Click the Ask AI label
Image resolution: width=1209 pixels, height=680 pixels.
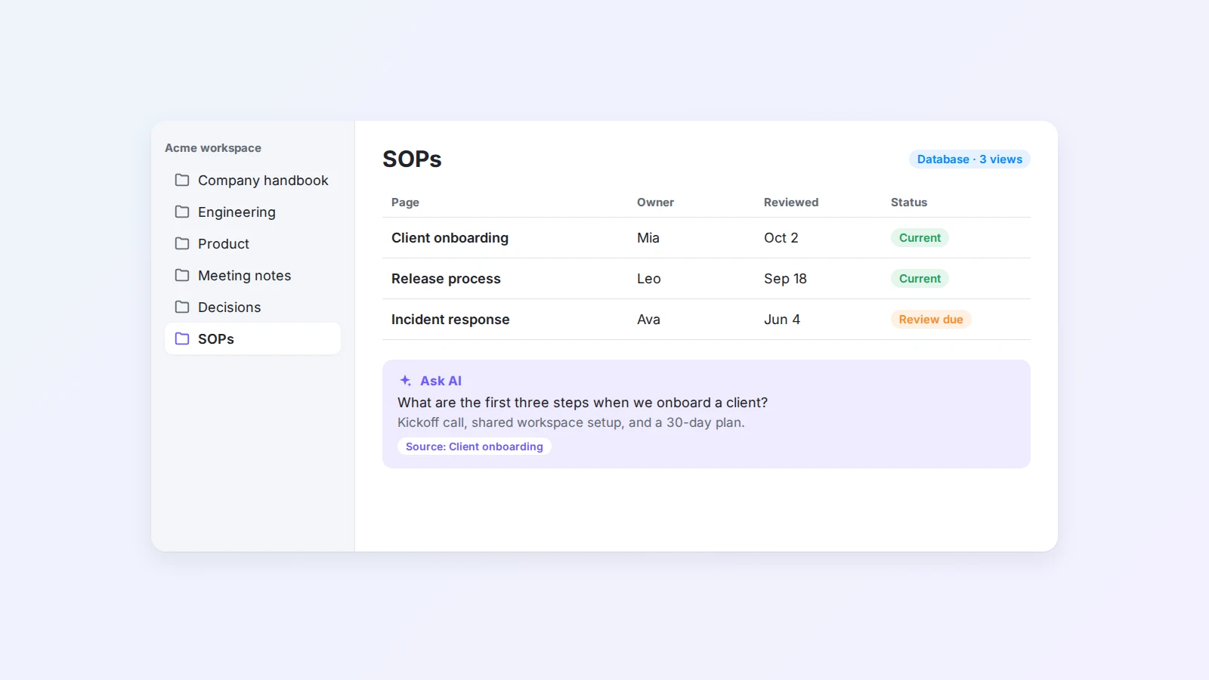[x=441, y=381]
